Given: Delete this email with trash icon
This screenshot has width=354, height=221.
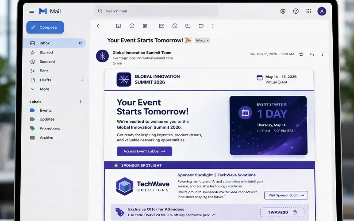Looking at the screenshot, I should [145, 26].
